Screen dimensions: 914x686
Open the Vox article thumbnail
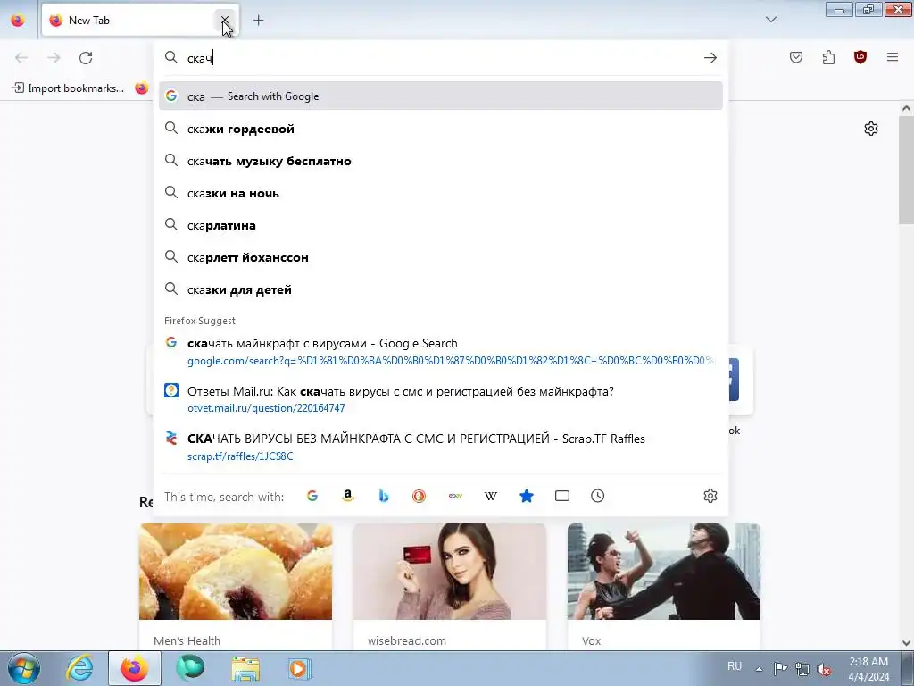[x=664, y=571]
